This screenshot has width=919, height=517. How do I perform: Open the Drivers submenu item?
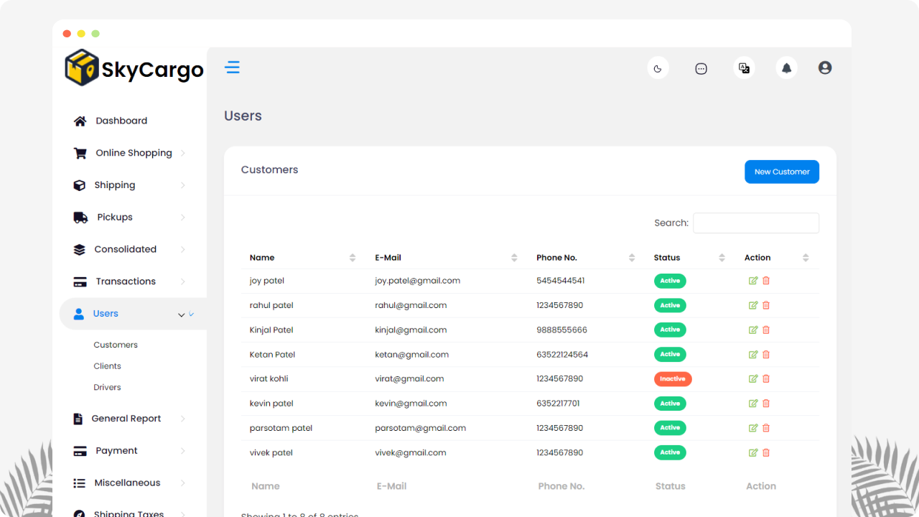tap(107, 387)
